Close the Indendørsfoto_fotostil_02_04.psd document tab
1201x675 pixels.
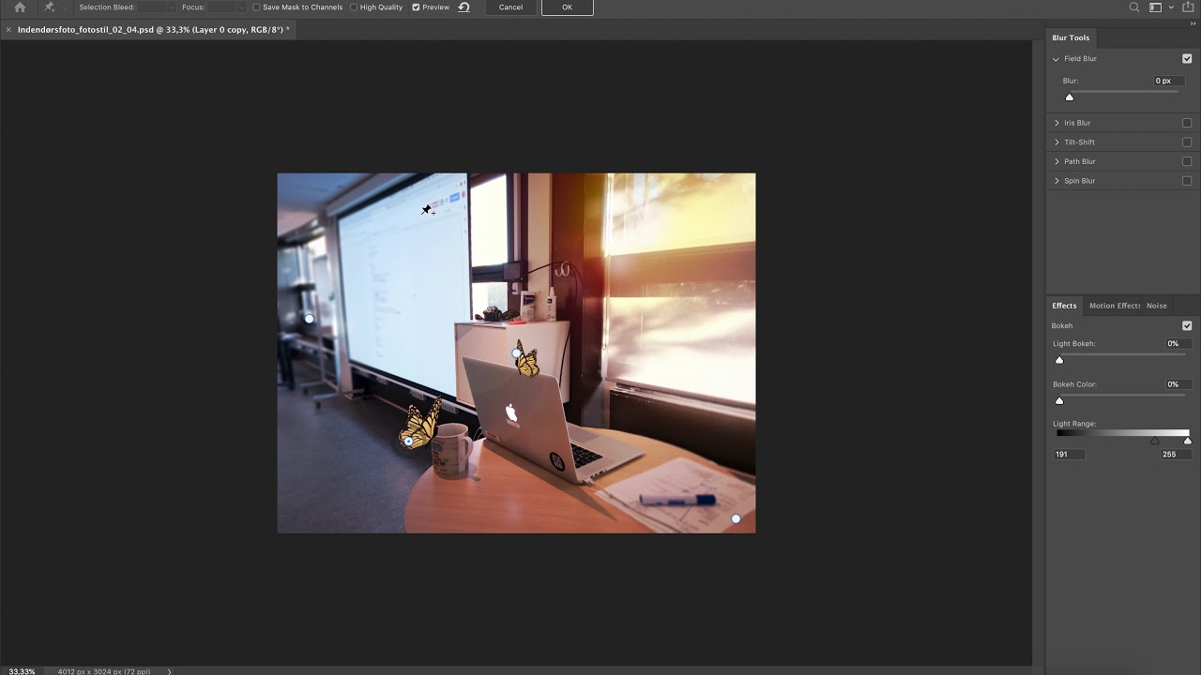(8, 30)
